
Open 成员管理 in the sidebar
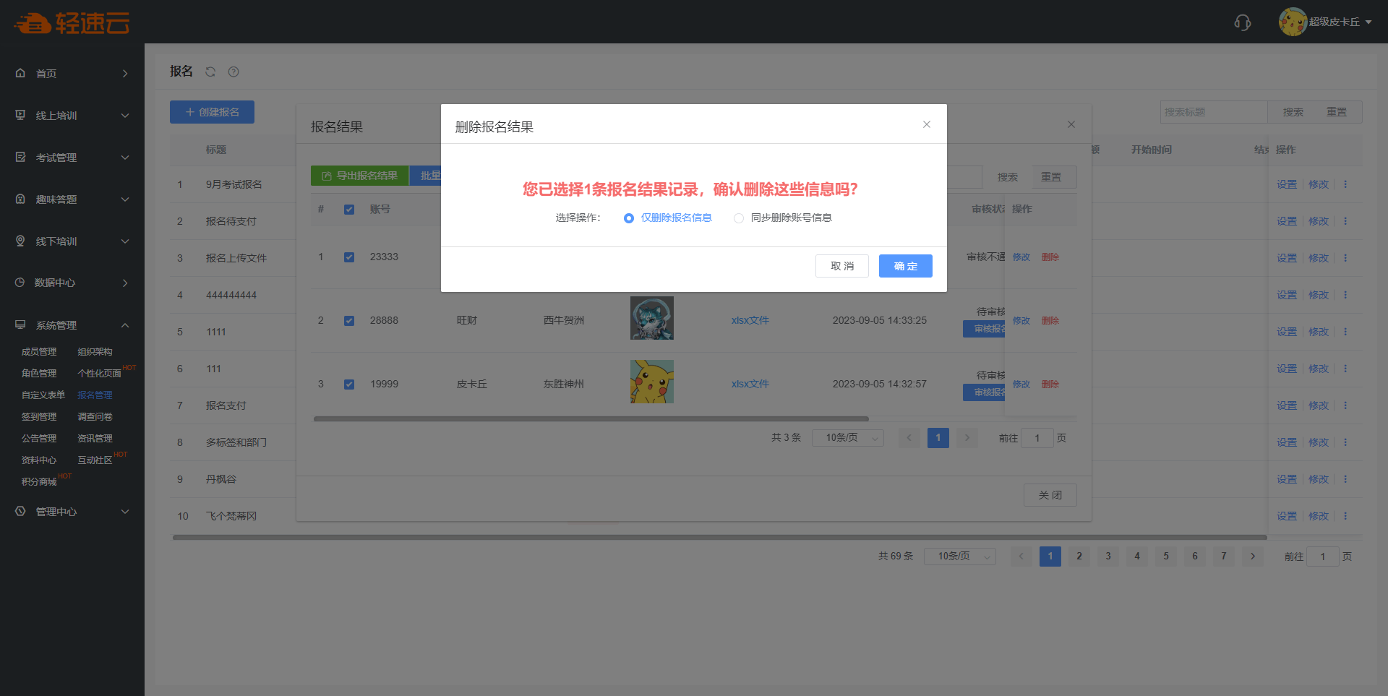pos(39,352)
